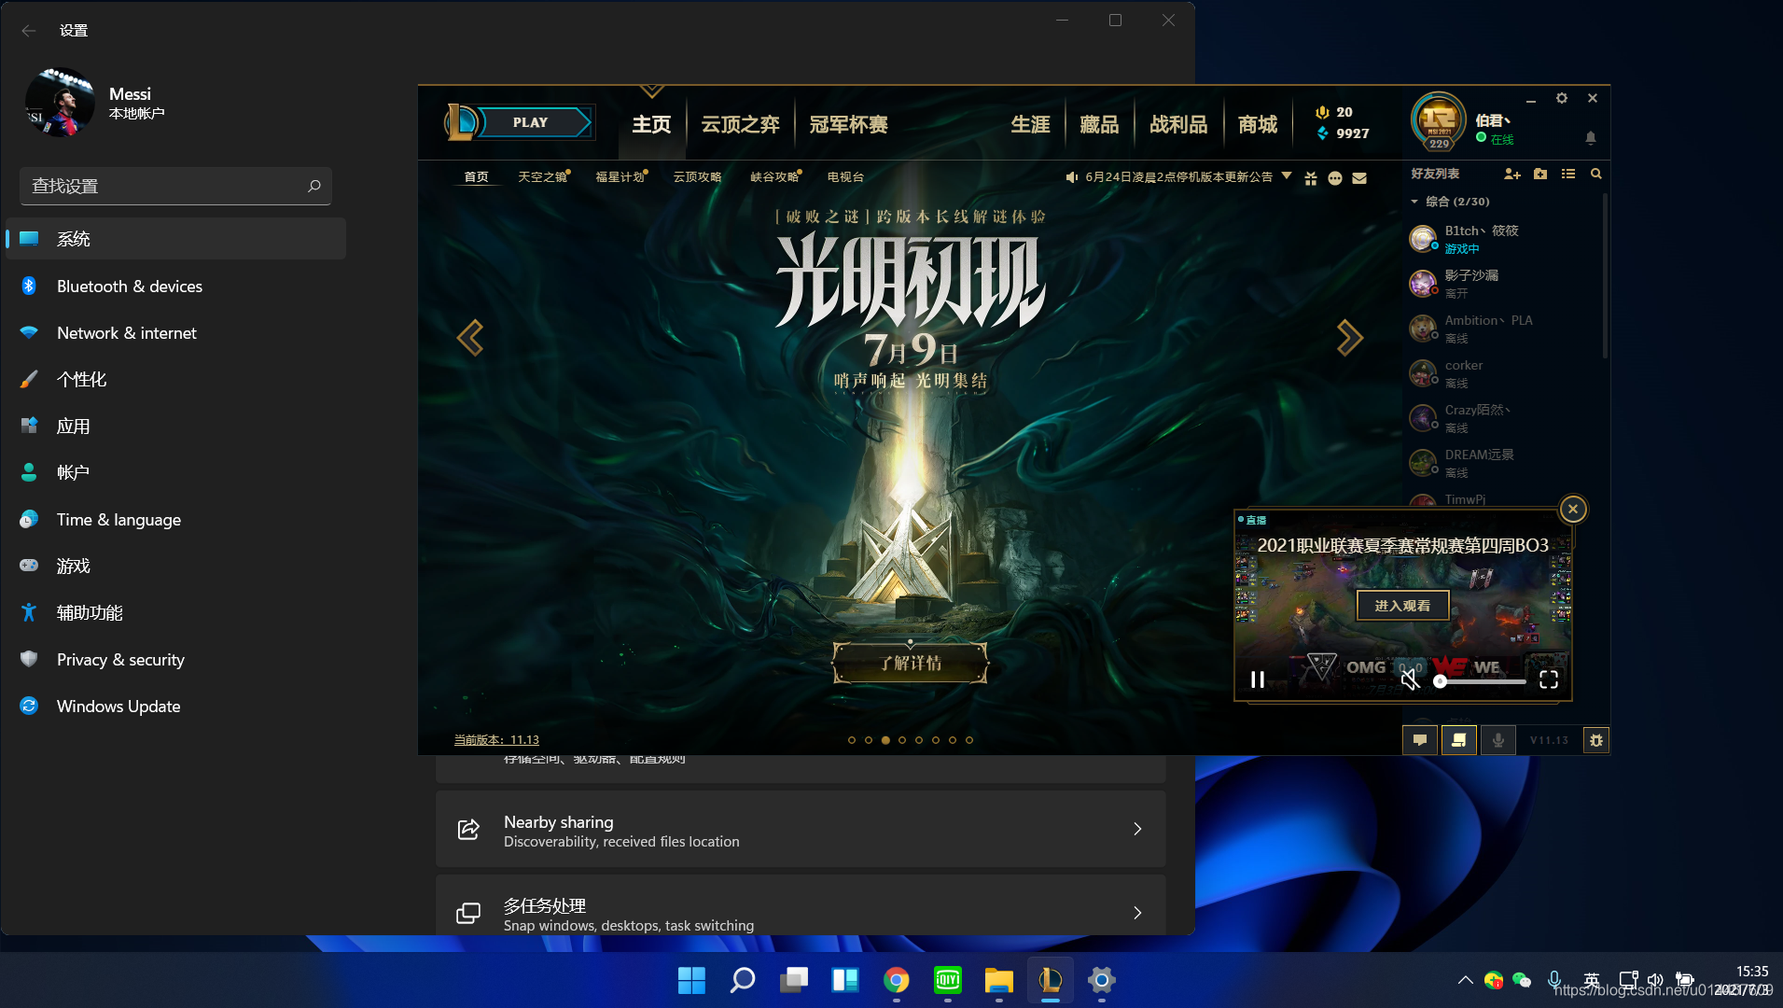1783x1008 pixels.
Task: Click the bug report icon
Action: [1596, 740]
